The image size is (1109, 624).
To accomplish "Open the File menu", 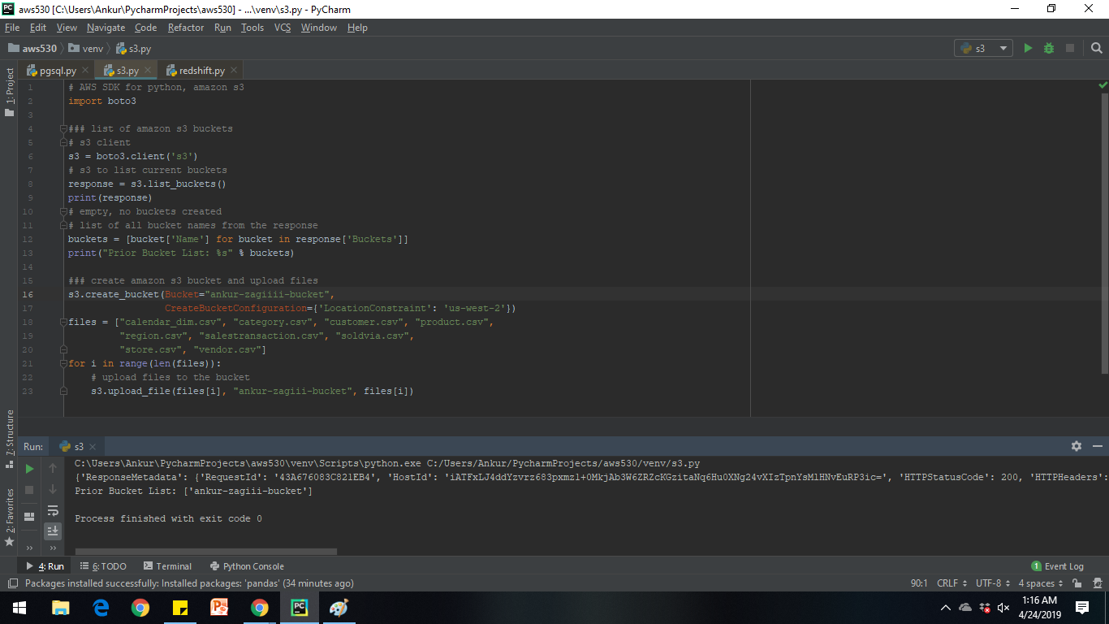I will point(11,28).
